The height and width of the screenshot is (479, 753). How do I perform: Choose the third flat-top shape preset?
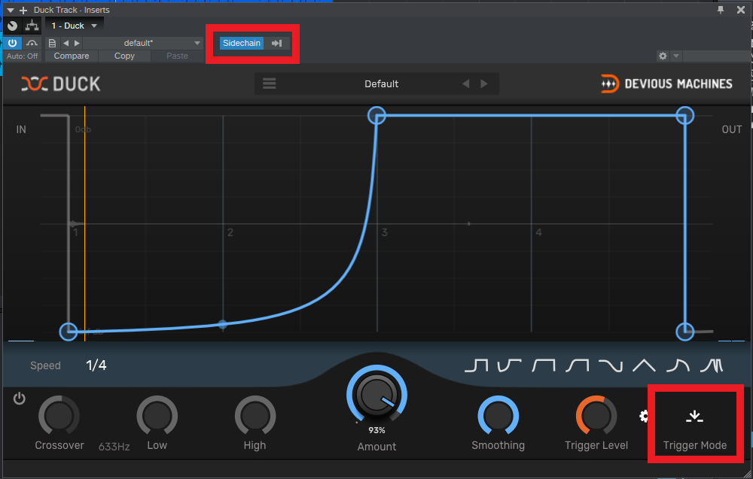click(x=543, y=366)
